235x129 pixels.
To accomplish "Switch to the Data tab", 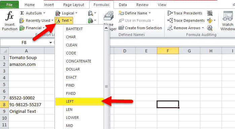I will coord(123,5).
